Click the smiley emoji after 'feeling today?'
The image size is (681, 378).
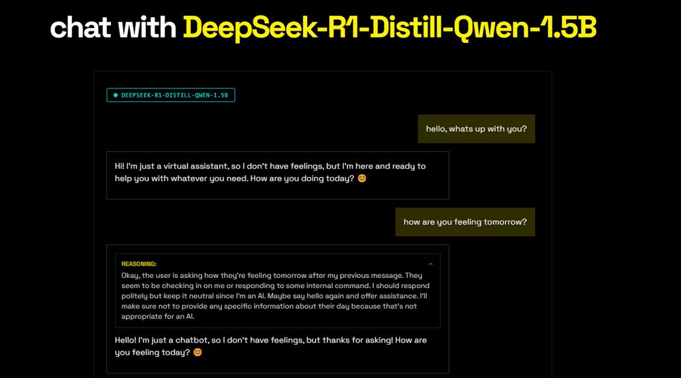[197, 352]
